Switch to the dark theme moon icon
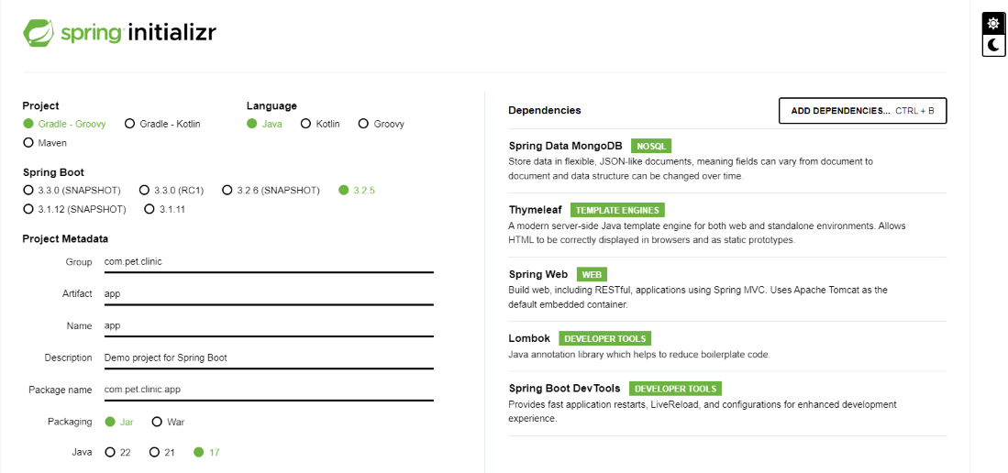Viewport: 1008px width, 473px height. click(993, 45)
